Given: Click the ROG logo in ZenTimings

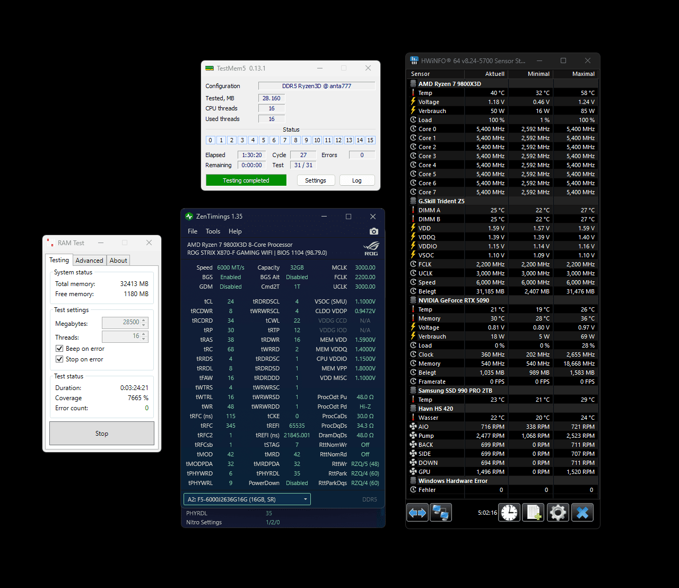Looking at the screenshot, I should tap(371, 249).
